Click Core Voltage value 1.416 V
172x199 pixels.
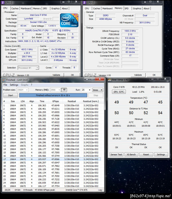(52, 26)
